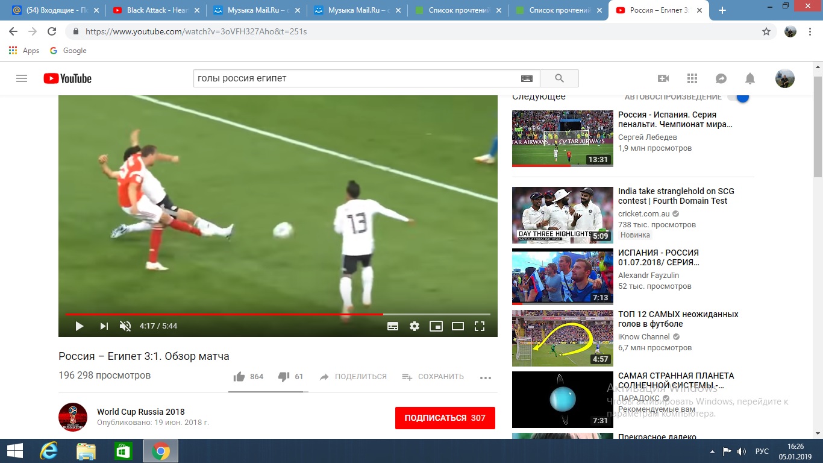Screen dimensions: 823x463
Task: Open Chrome menu three dots
Action: pyautogui.click(x=811, y=31)
